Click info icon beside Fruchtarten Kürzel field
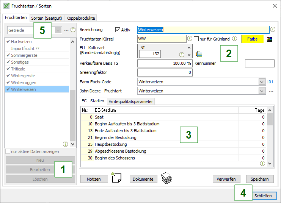 click(190, 39)
